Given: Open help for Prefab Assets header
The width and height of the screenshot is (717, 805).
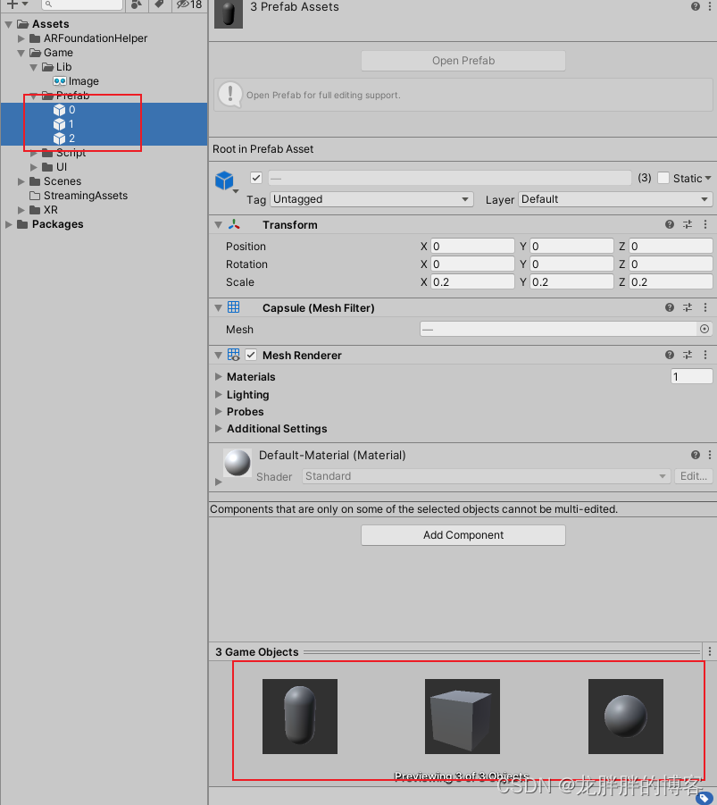Looking at the screenshot, I should click(x=696, y=6).
